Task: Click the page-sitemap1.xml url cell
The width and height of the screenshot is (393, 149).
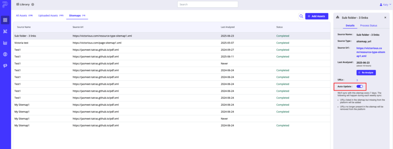Action: pos(97,43)
